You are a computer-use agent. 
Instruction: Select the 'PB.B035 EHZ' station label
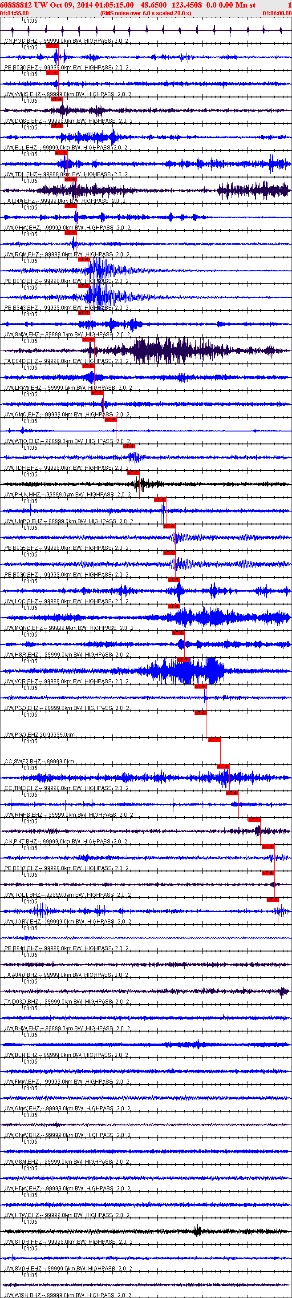[x=21, y=548]
